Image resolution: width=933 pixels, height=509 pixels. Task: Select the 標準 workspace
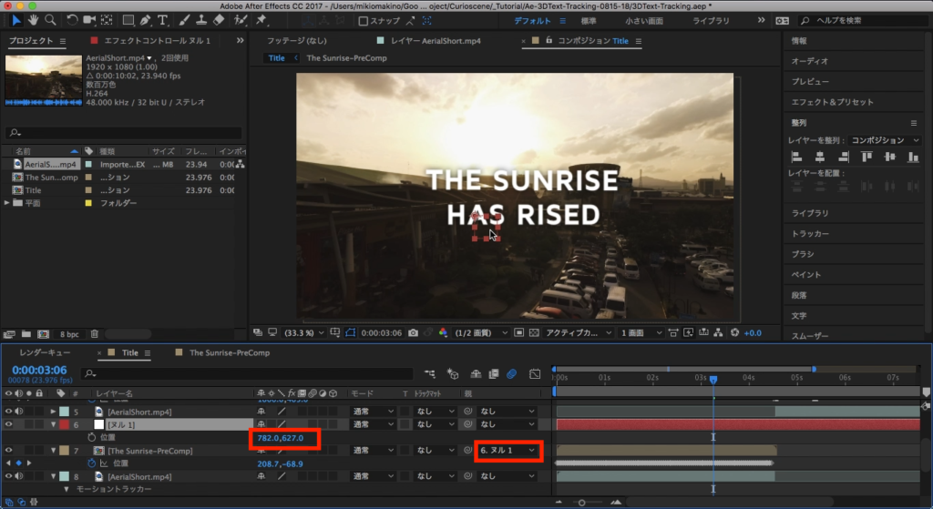[589, 20]
